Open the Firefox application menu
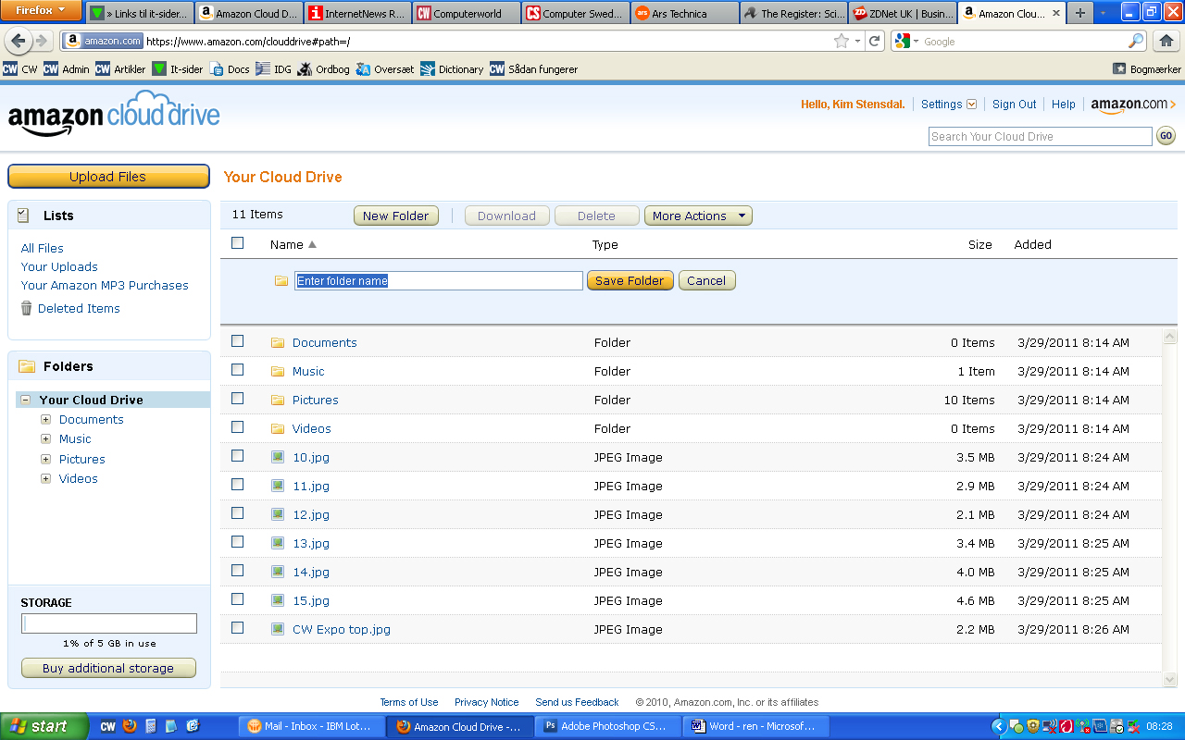Image resolution: width=1185 pixels, height=740 pixels. pyautogui.click(x=41, y=10)
